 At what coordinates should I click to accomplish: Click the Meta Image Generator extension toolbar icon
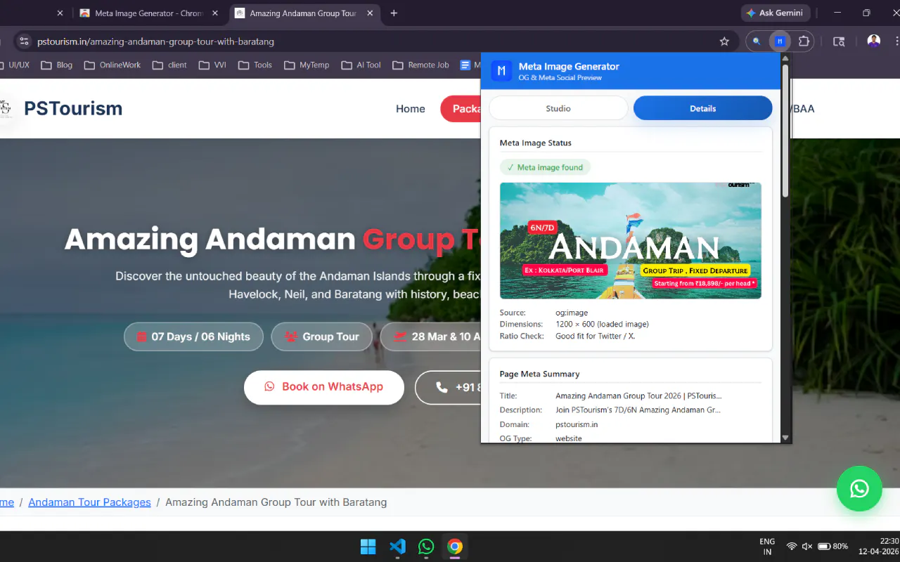tap(779, 41)
